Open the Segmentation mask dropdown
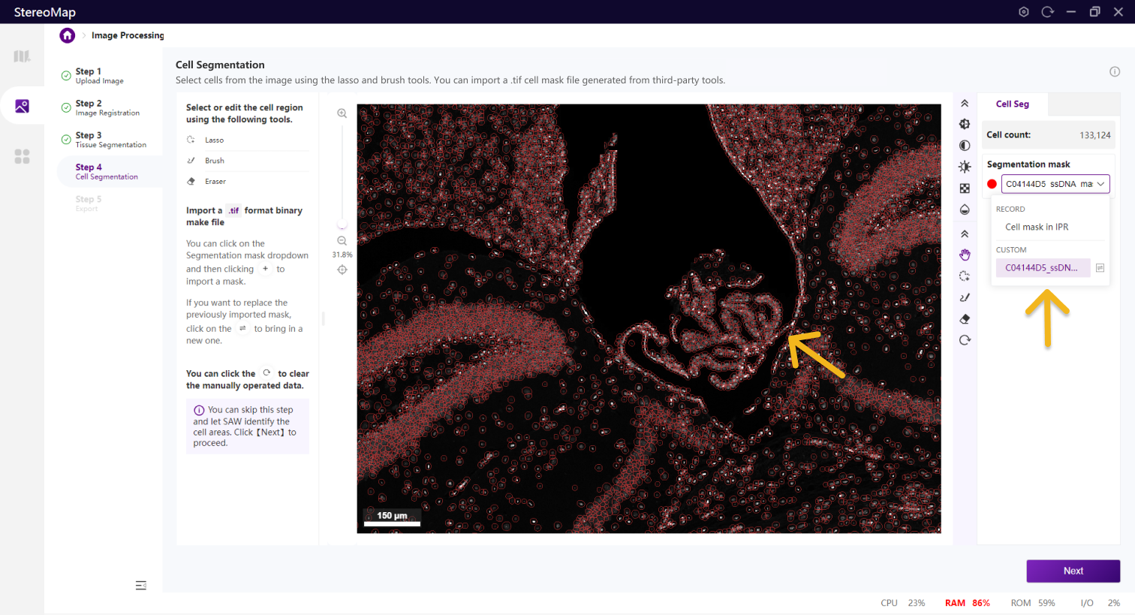 click(1055, 184)
